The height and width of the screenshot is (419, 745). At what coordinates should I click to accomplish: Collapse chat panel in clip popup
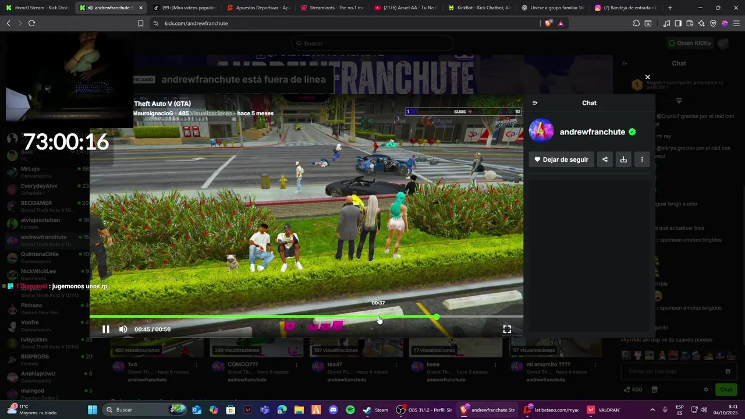point(535,103)
